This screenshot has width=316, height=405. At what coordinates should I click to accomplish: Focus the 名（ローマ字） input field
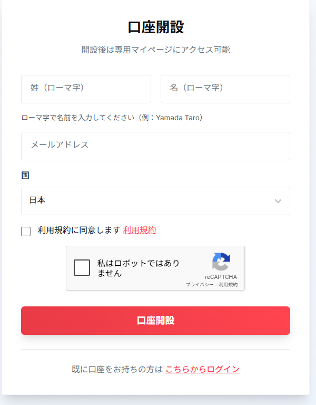[225, 89]
